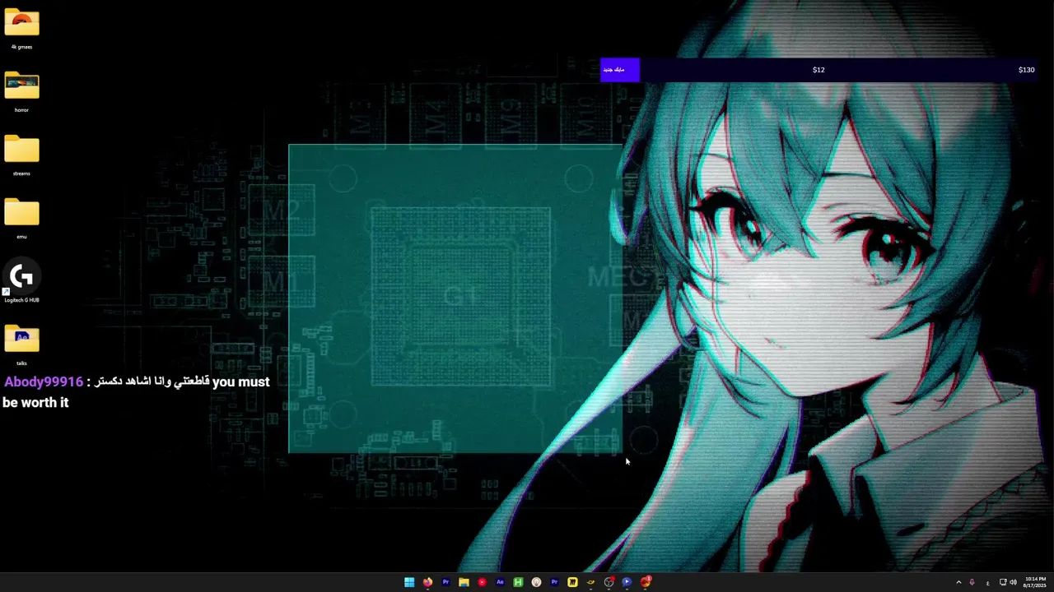Open the yellow square taskbar app
The image size is (1054, 592).
pyautogui.click(x=572, y=582)
